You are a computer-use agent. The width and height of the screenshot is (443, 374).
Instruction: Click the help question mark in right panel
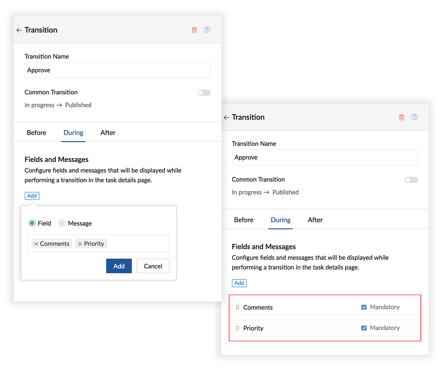[414, 117]
